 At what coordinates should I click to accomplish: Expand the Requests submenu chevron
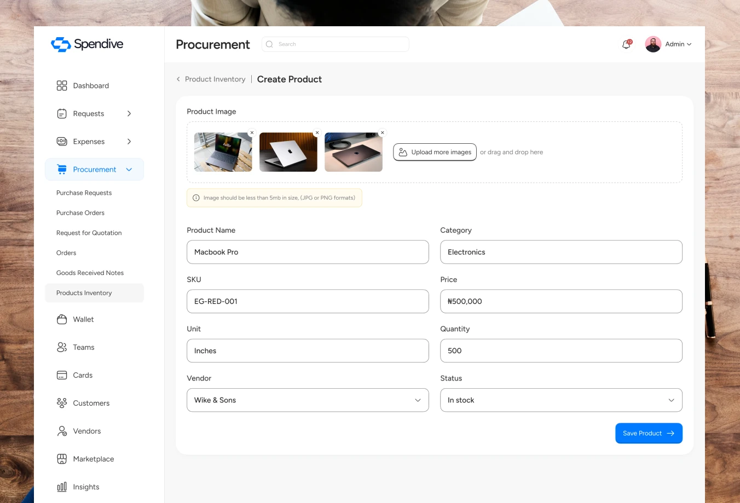pyautogui.click(x=129, y=114)
